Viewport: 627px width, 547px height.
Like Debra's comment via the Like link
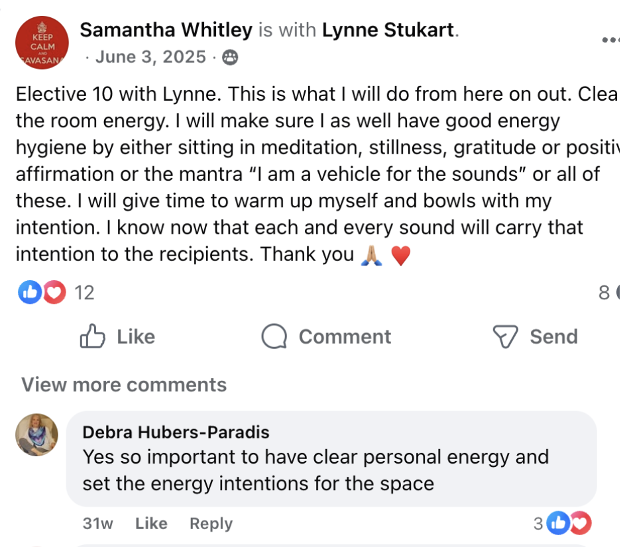(x=151, y=524)
